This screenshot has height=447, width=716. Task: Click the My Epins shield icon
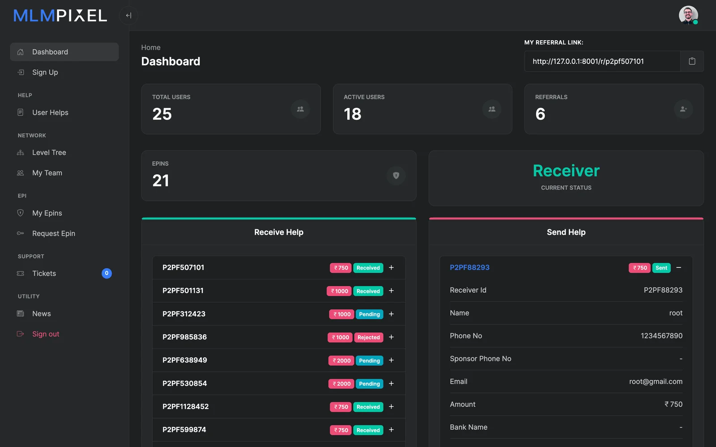pos(20,213)
